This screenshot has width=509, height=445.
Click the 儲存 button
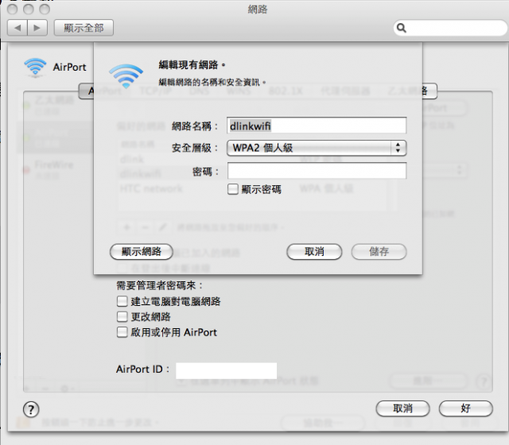[379, 252]
